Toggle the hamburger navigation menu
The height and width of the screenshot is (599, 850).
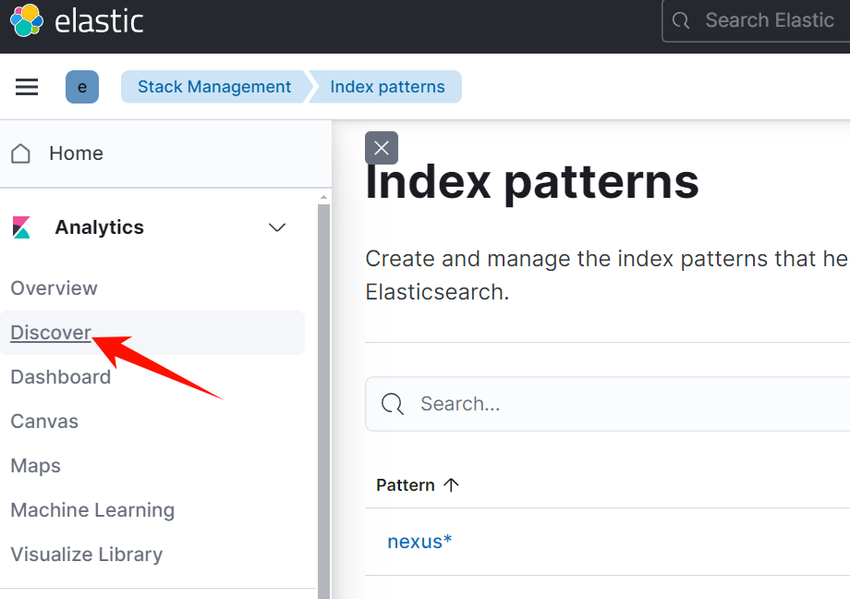27,87
